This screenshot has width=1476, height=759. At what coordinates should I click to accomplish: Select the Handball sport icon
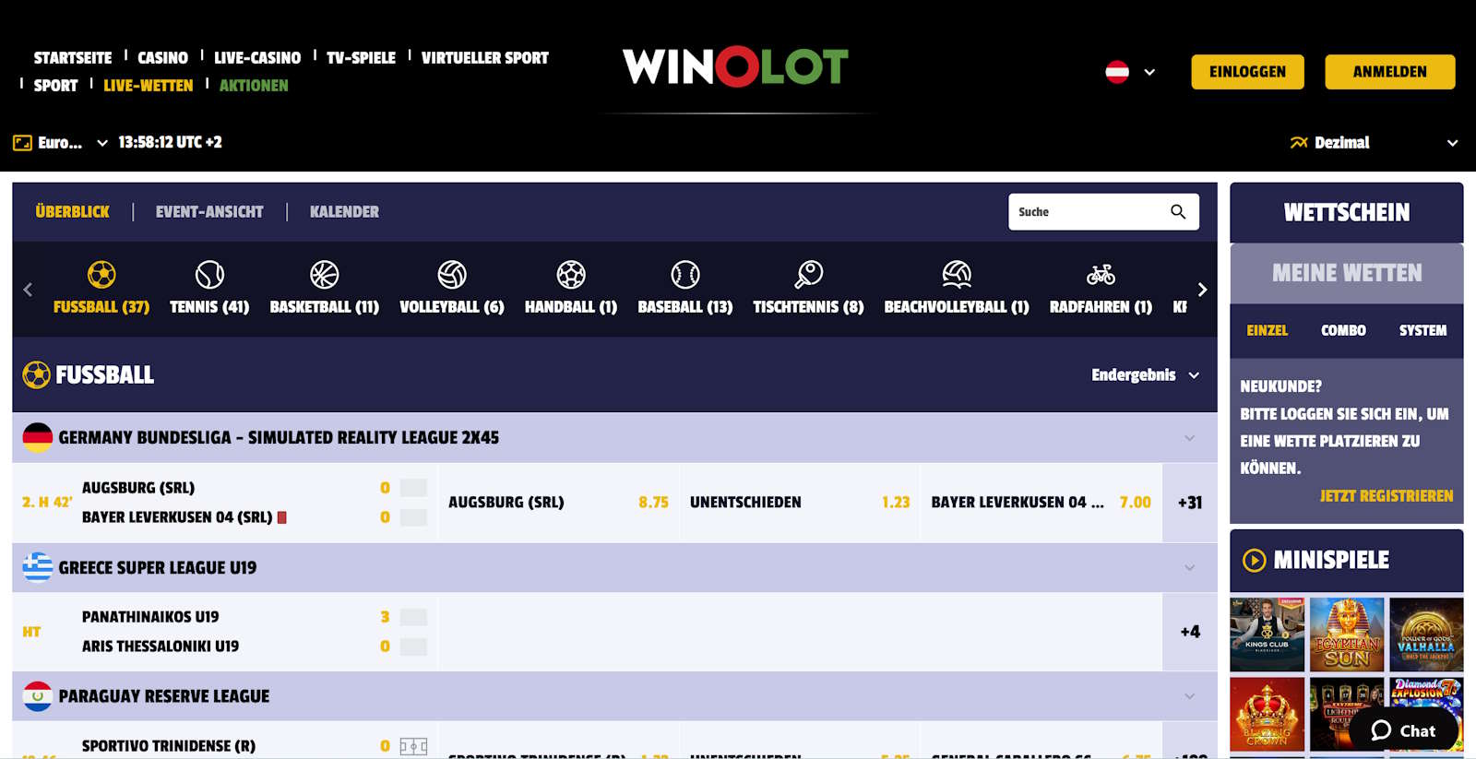coord(571,275)
